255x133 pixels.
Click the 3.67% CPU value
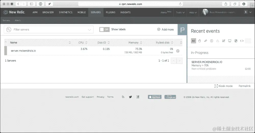pyautogui.click(x=84, y=49)
